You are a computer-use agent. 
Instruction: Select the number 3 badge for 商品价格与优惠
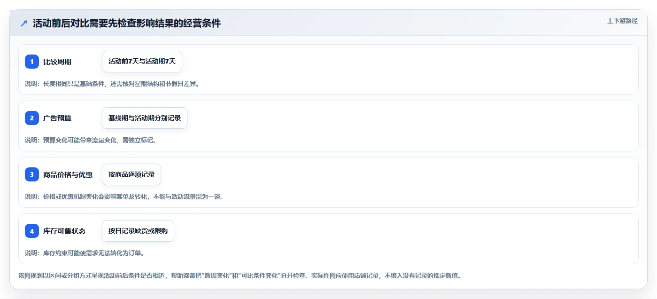[x=32, y=174]
